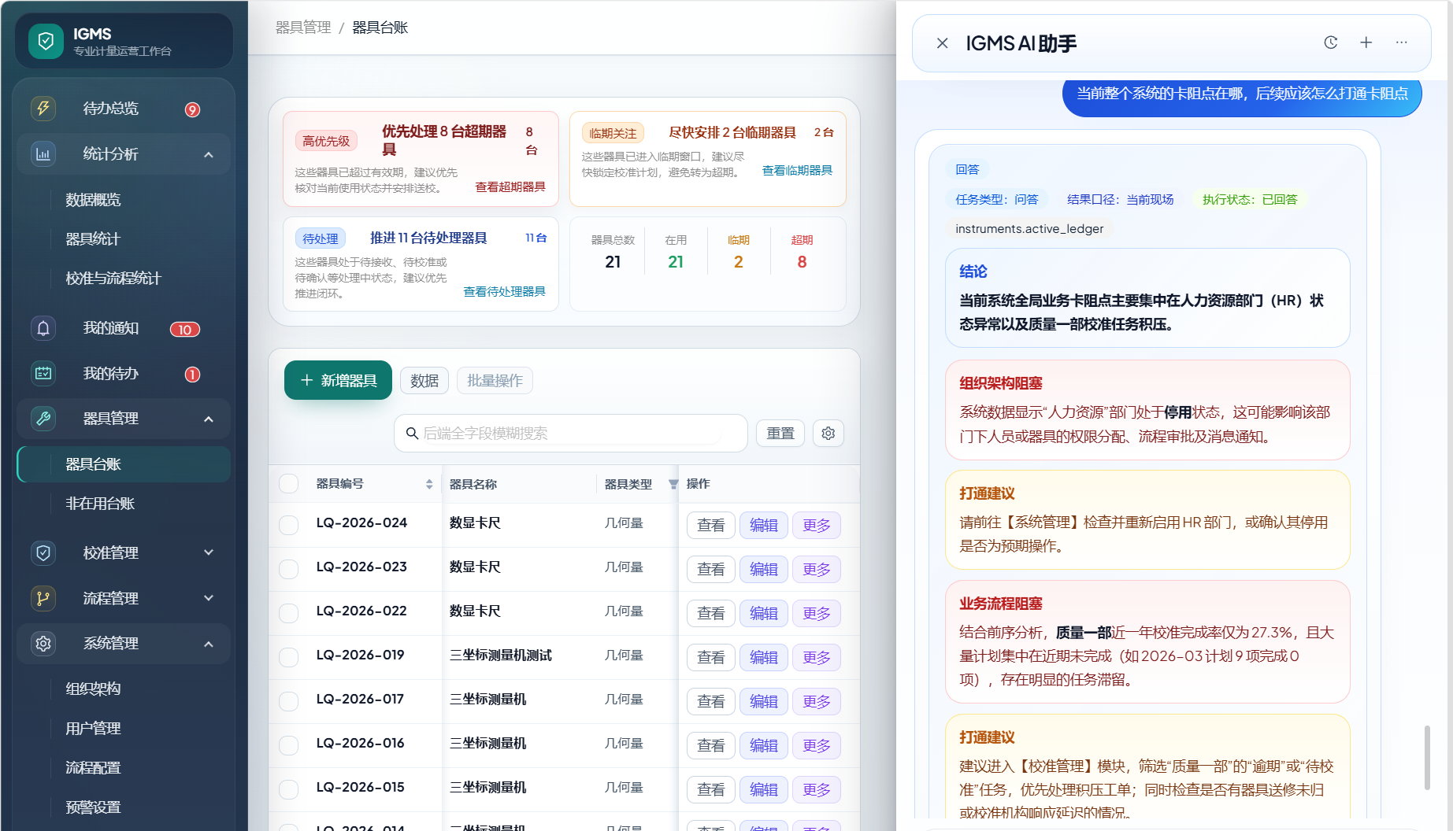1453x831 pixels.
Task: Open 数据概览 in sidebar
Action: click(93, 200)
